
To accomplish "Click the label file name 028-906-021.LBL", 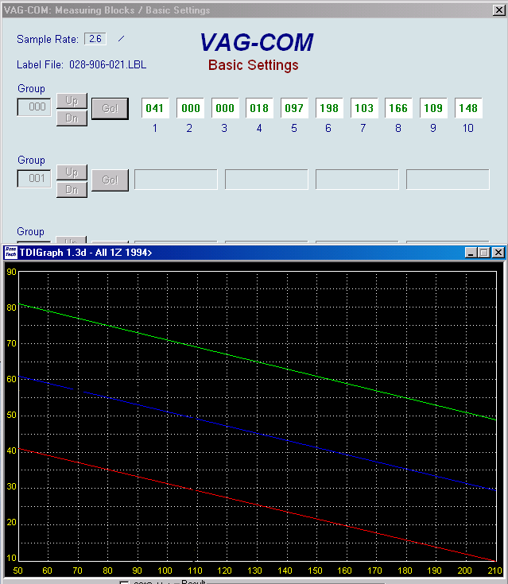I will tap(107, 65).
